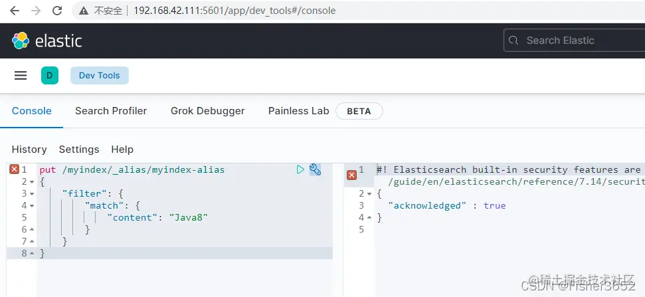Screen dimensions: 645x297
Task: Click the security features warning text in output
Action: 511,169
